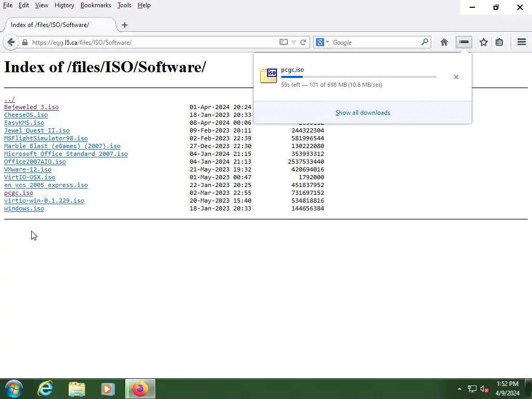532x399 pixels.
Task: Cancel the pcgc.iso download
Action: [x=456, y=77]
